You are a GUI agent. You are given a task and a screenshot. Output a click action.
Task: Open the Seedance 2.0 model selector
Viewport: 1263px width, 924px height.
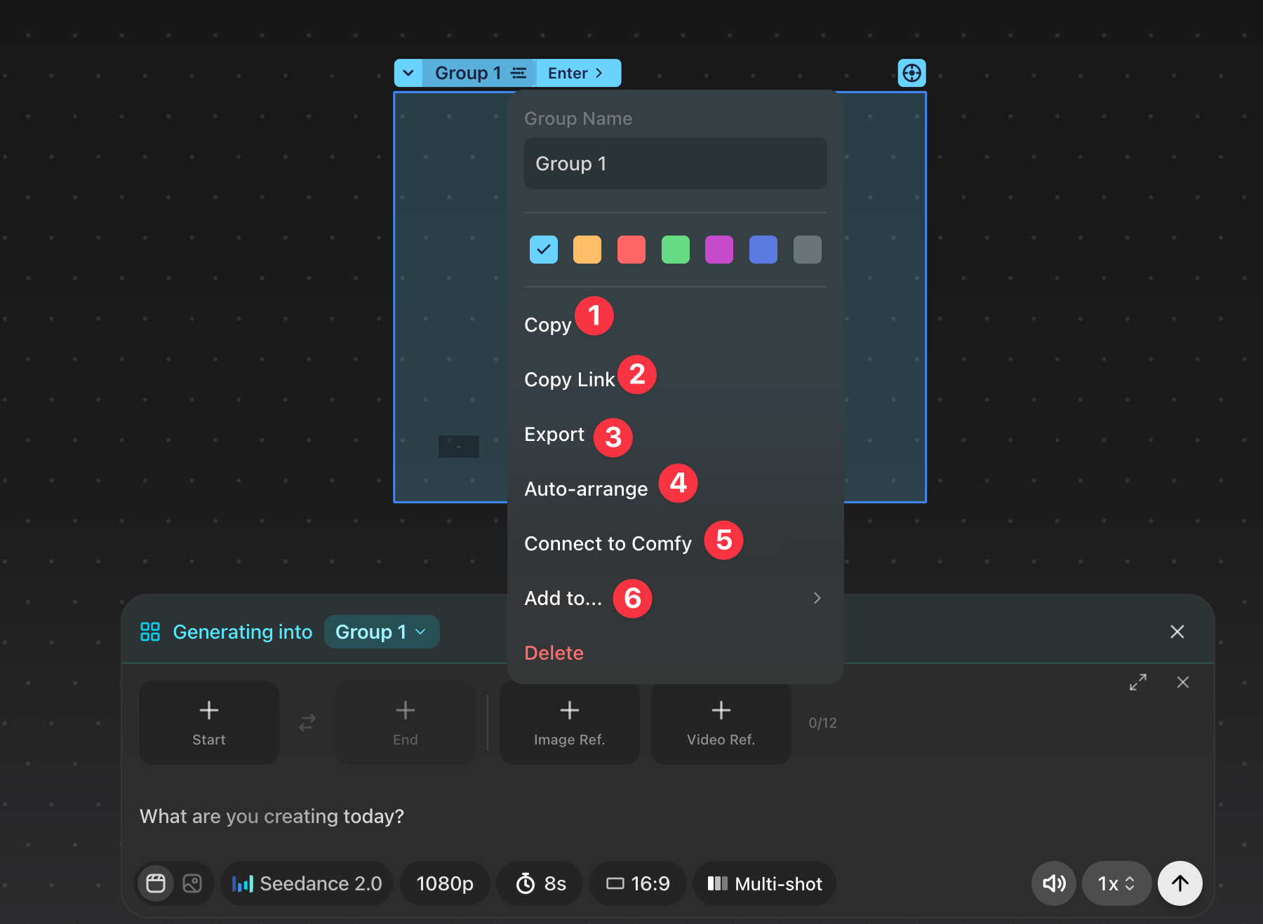pos(307,883)
